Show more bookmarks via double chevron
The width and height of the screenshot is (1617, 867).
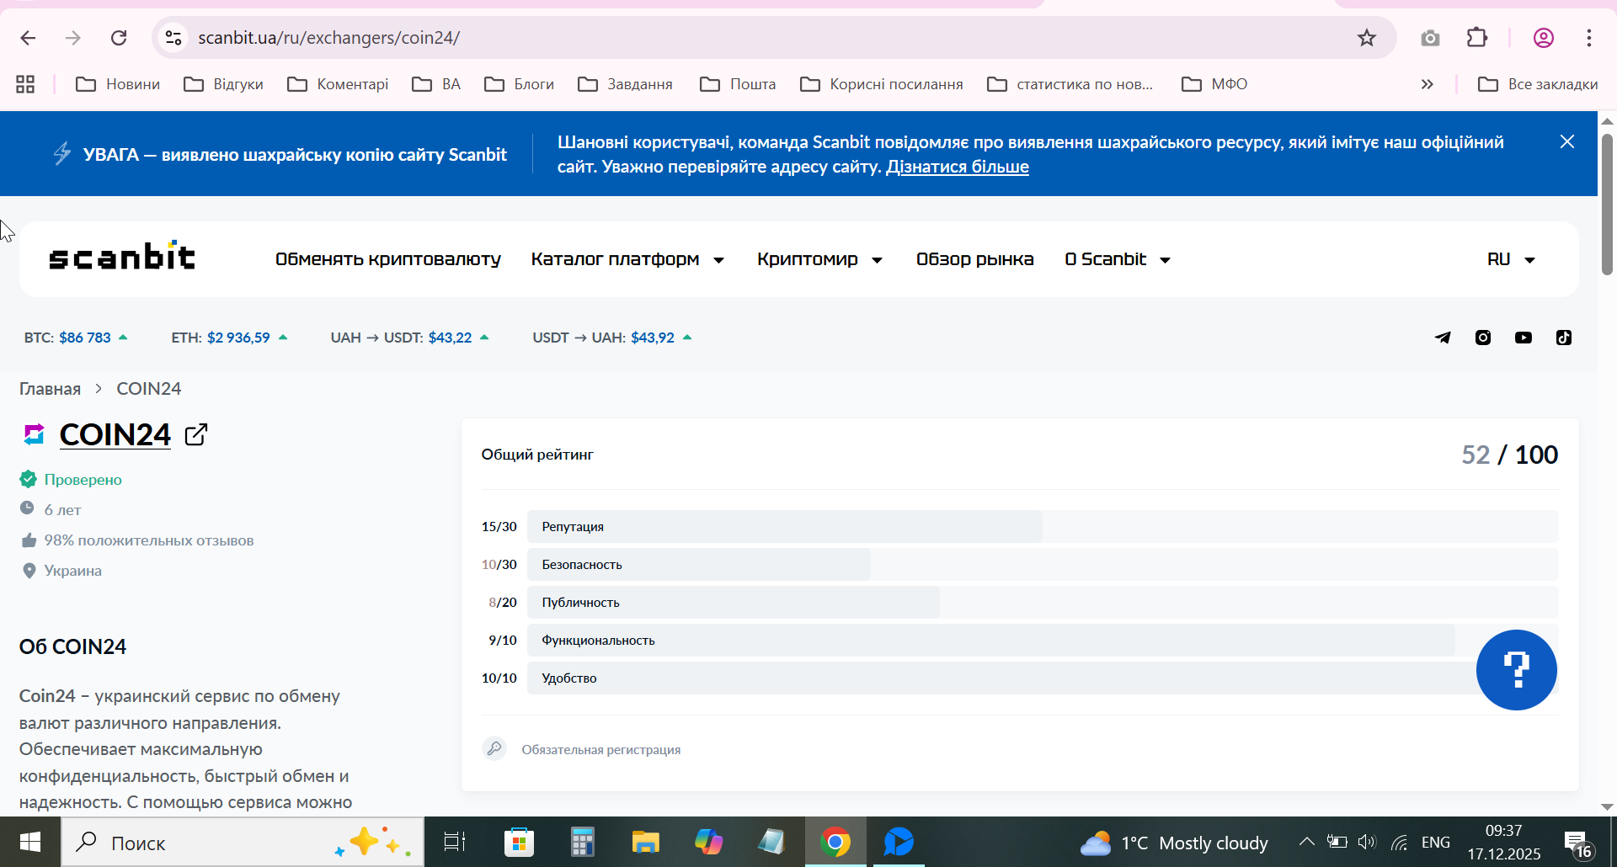point(1427,84)
